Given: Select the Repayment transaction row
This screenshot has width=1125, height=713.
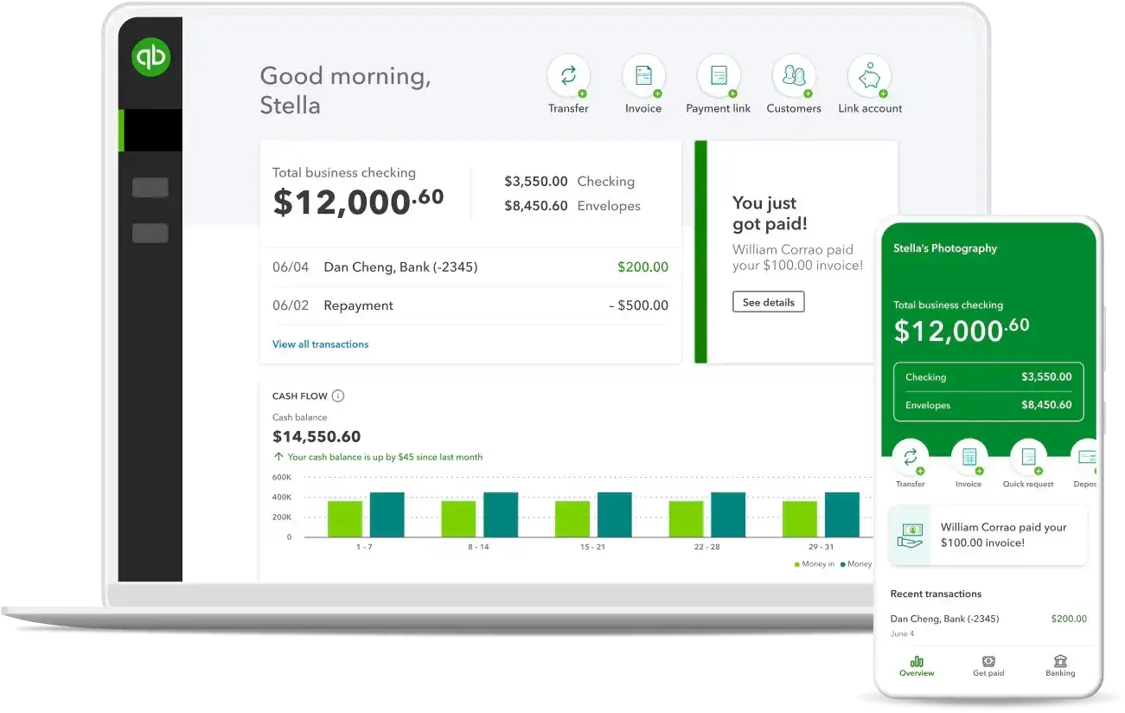Looking at the screenshot, I should tap(470, 305).
